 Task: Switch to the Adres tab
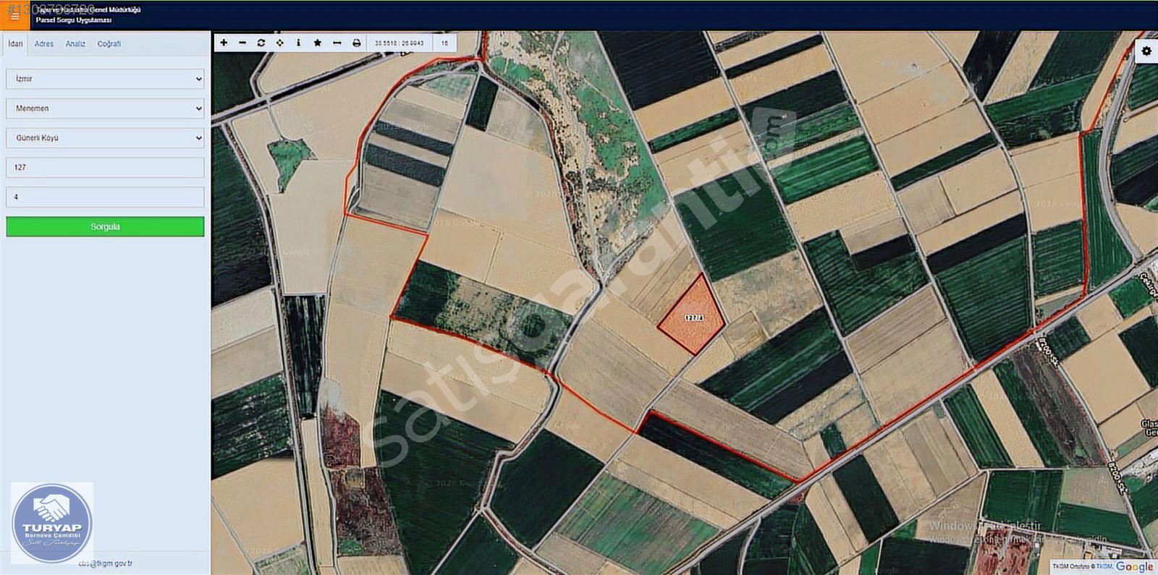tap(44, 44)
